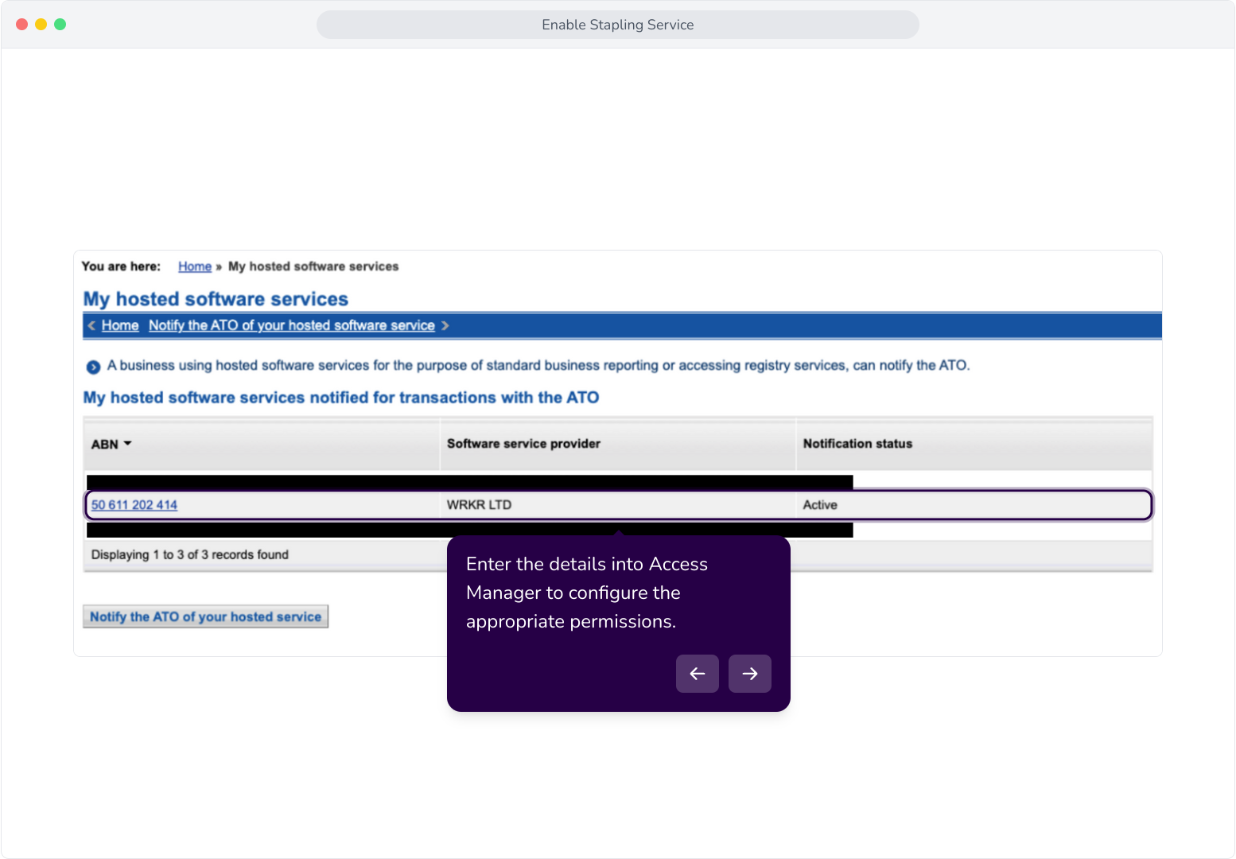Click the left chevron in blue navigation bar
Screen dimensions: 1236x859
point(91,325)
